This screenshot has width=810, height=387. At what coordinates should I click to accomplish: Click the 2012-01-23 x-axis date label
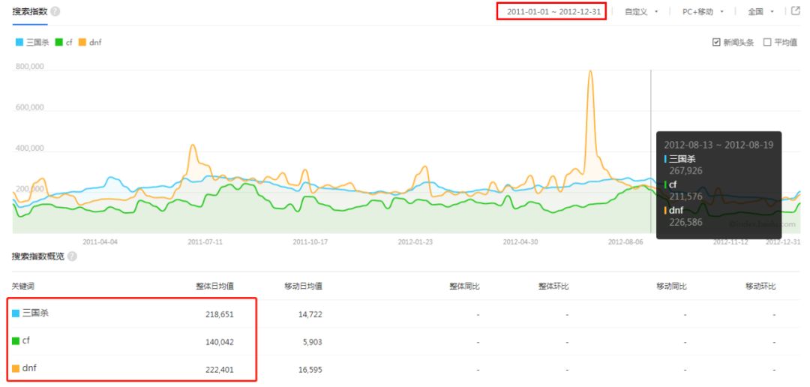click(415, 241)
